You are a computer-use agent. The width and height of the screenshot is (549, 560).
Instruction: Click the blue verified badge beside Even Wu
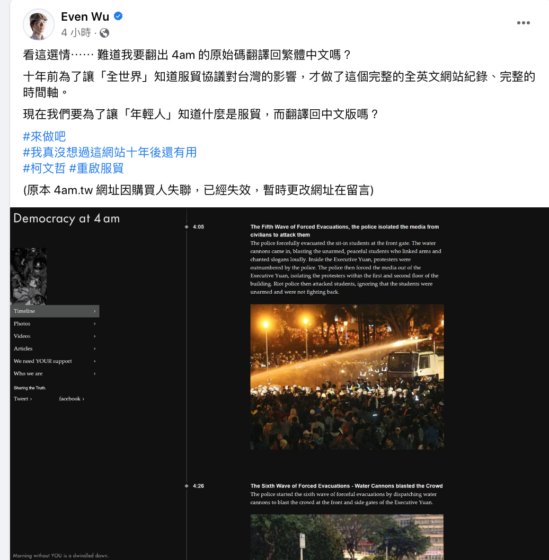point(118,16)
